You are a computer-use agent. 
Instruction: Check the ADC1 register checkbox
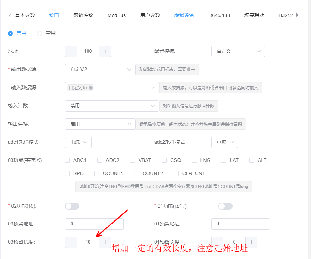[x=67, y=161]
